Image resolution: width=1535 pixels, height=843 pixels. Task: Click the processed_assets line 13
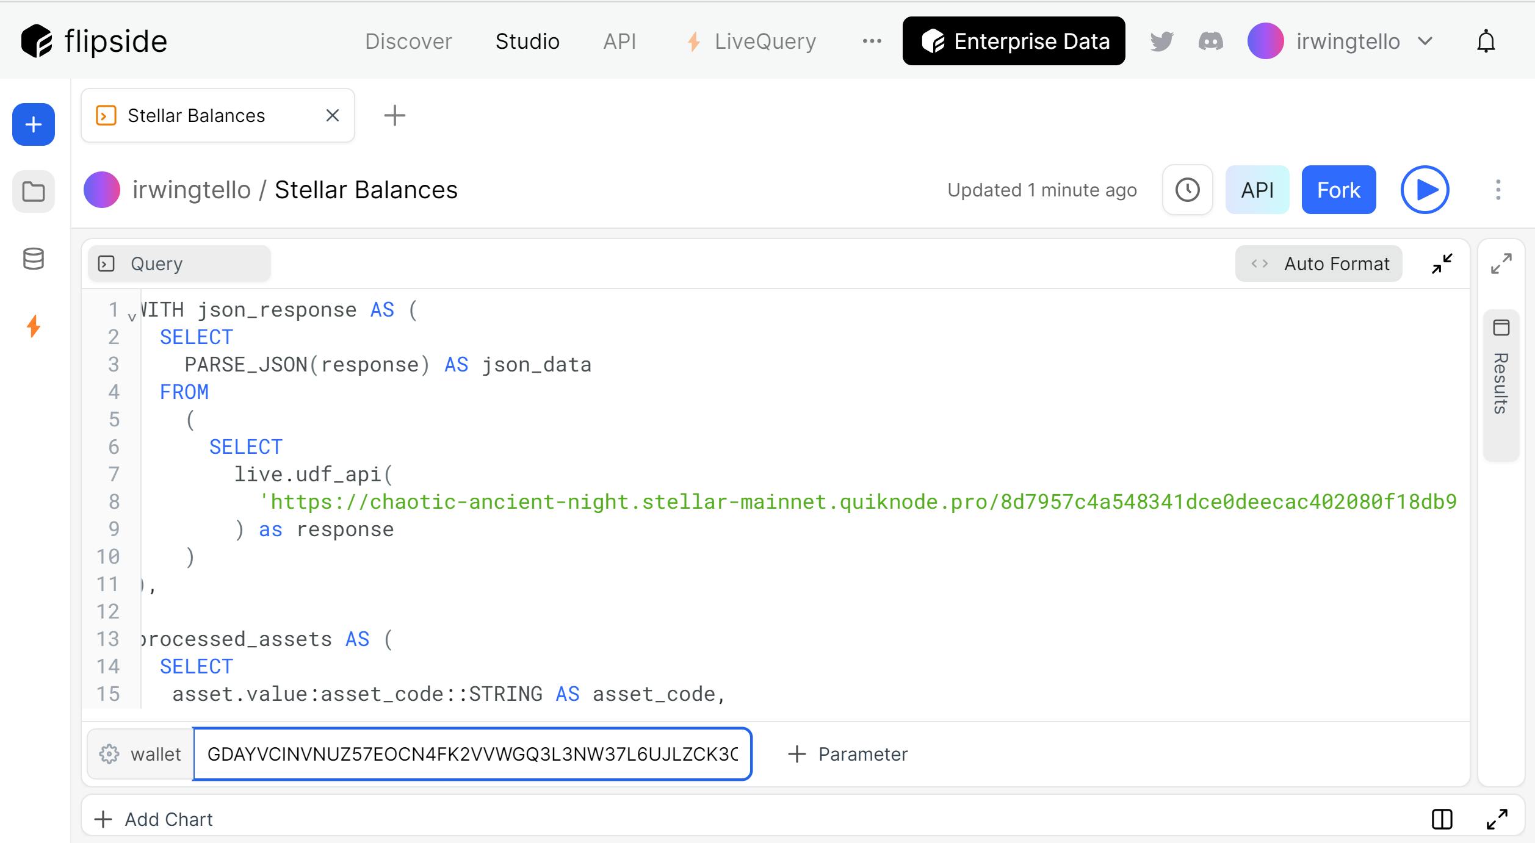[267, 639]
